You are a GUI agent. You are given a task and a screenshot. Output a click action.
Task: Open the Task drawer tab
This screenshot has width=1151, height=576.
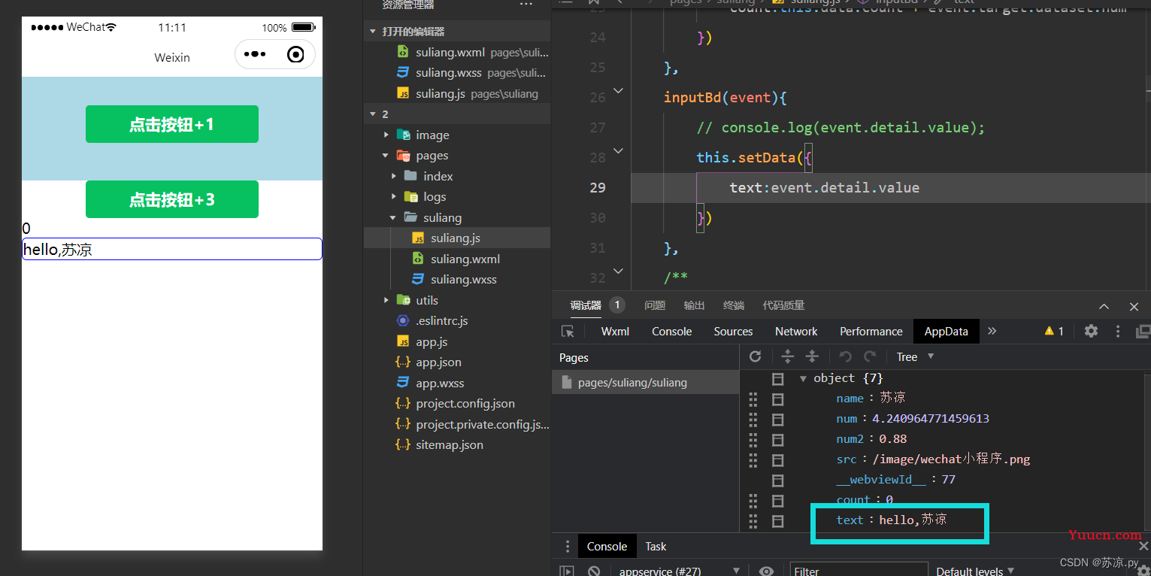[656, 547]
